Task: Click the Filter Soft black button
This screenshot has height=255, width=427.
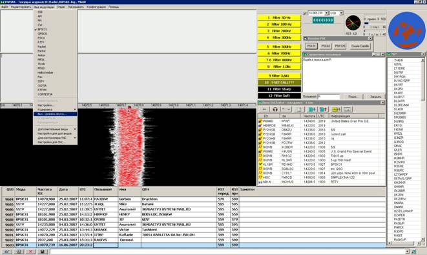Action: pyautogui.click(x=279, y=96)
